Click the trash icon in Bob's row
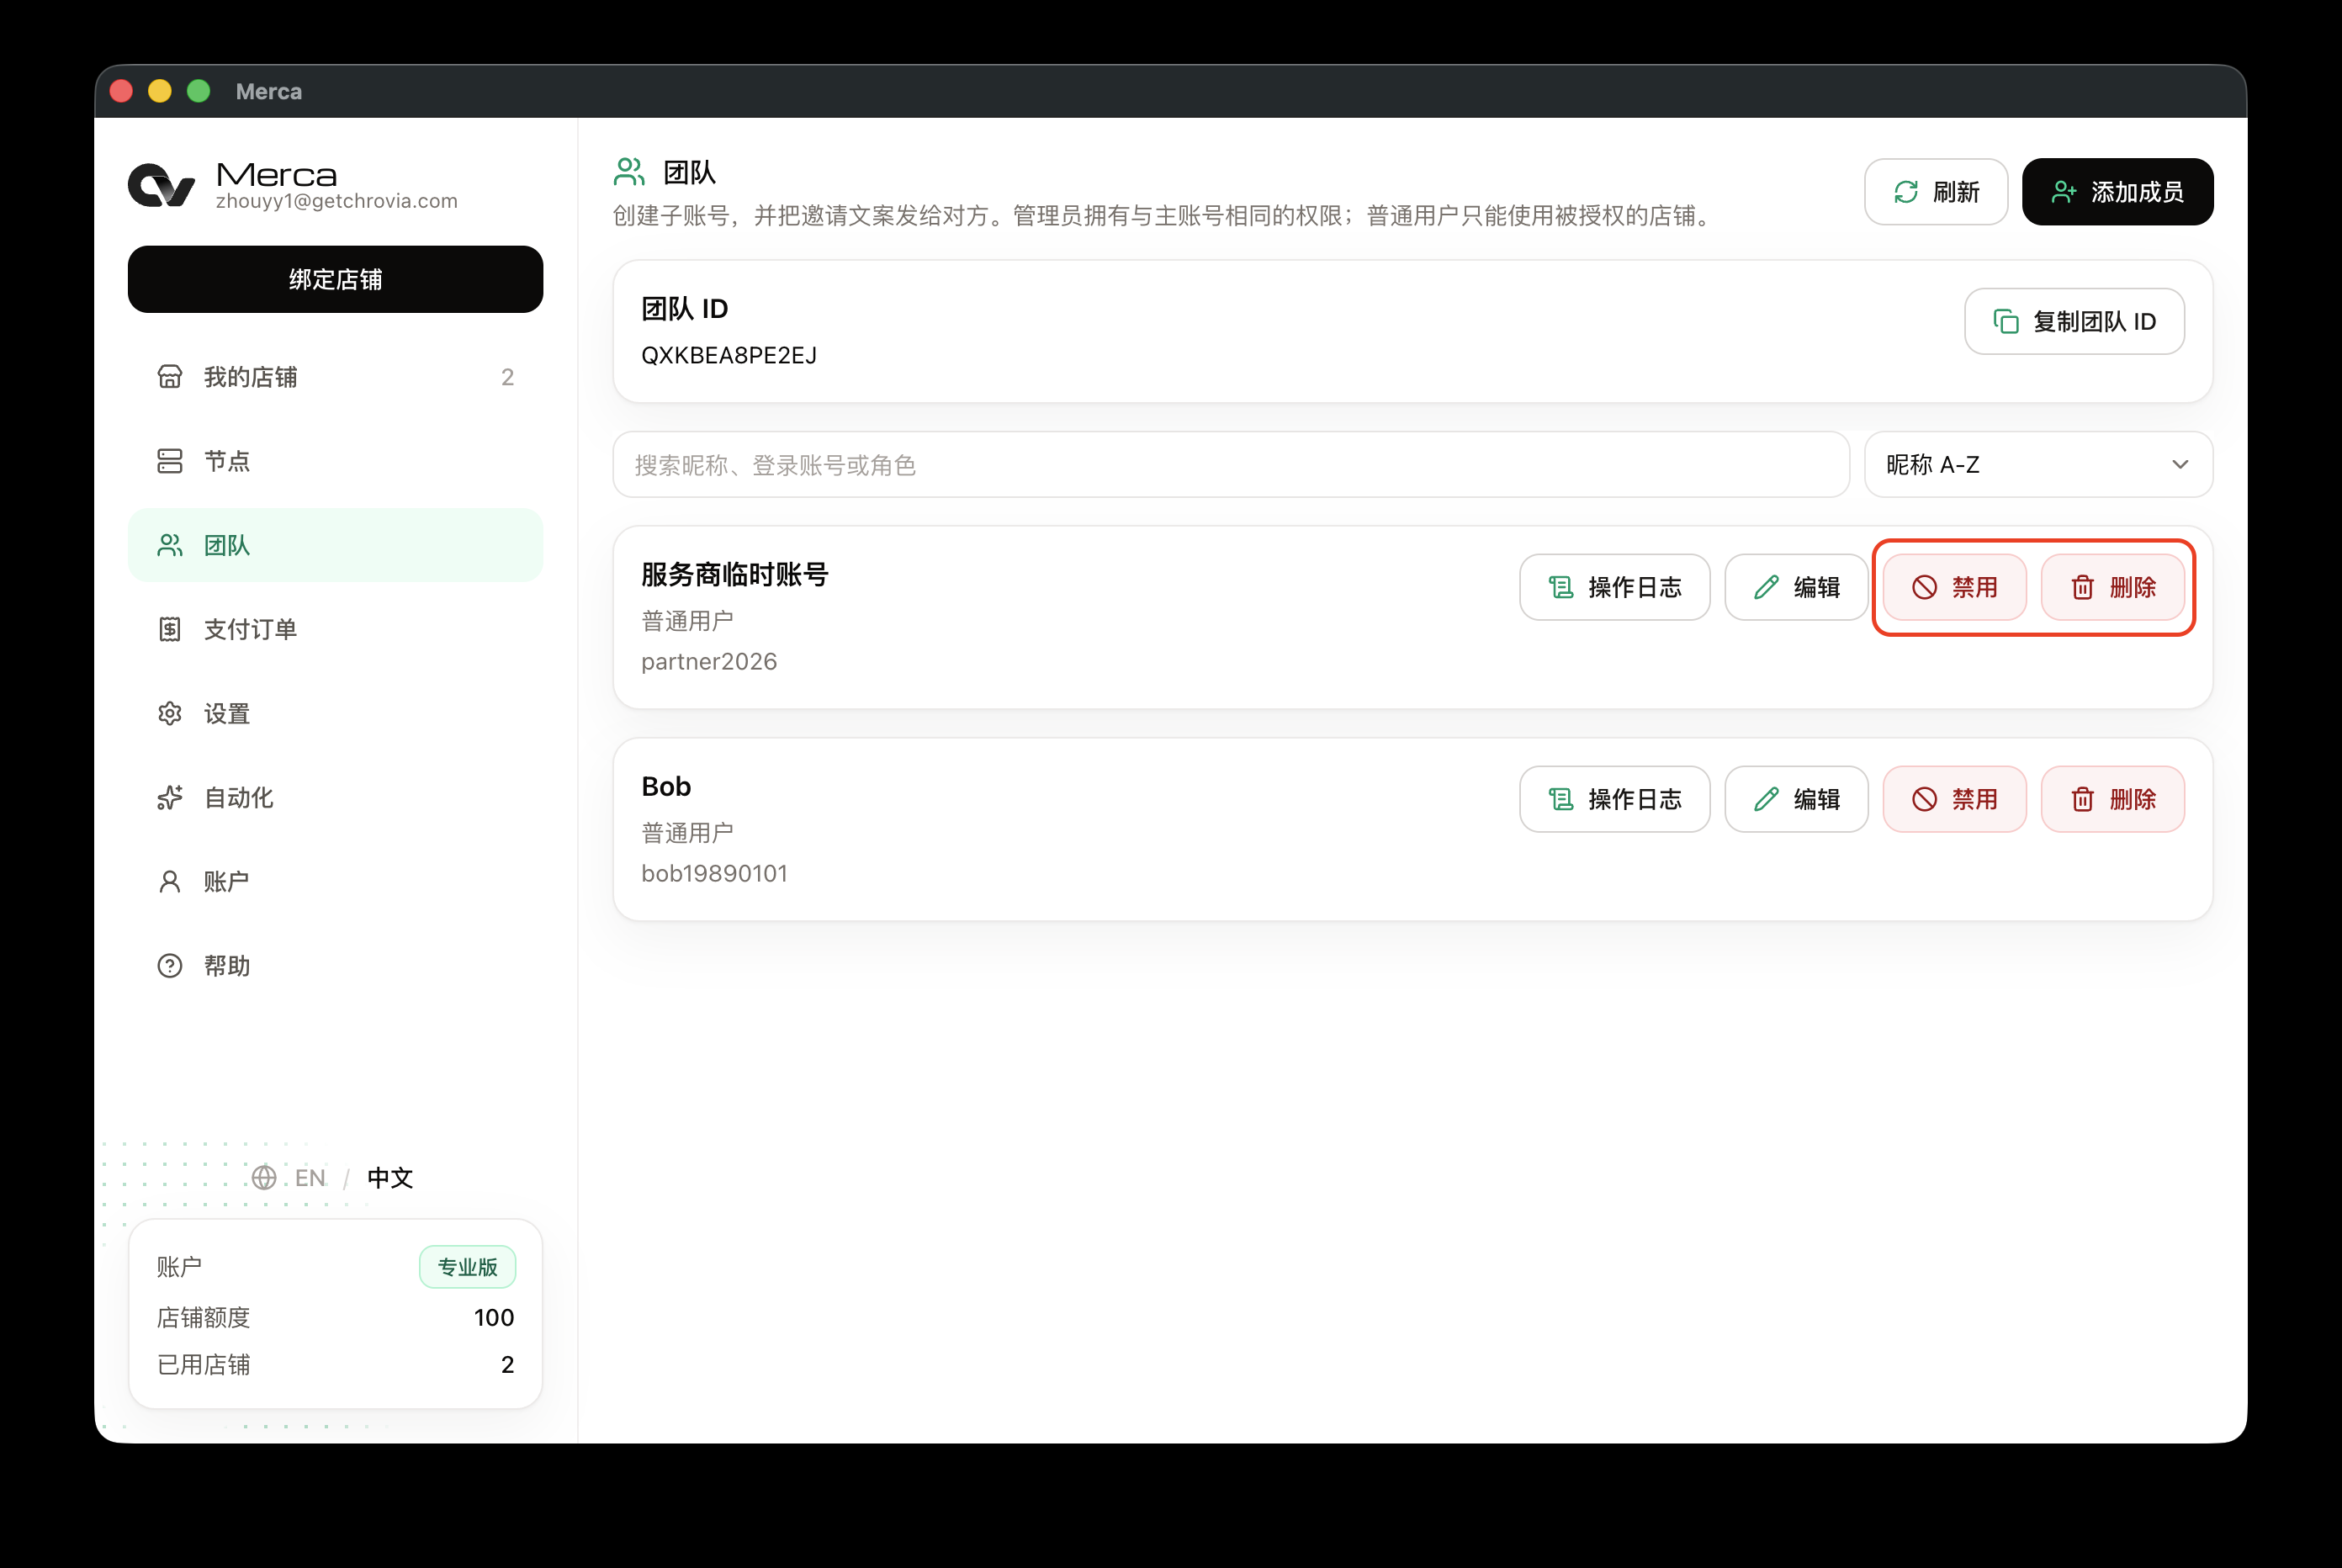 click(x=2083, y=799)
